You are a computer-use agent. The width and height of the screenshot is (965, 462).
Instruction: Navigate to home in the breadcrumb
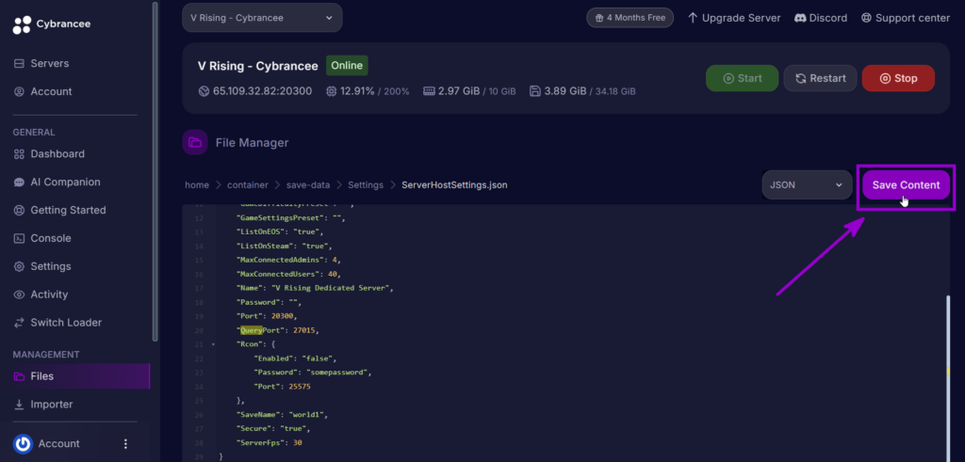(x=197, y=185)
